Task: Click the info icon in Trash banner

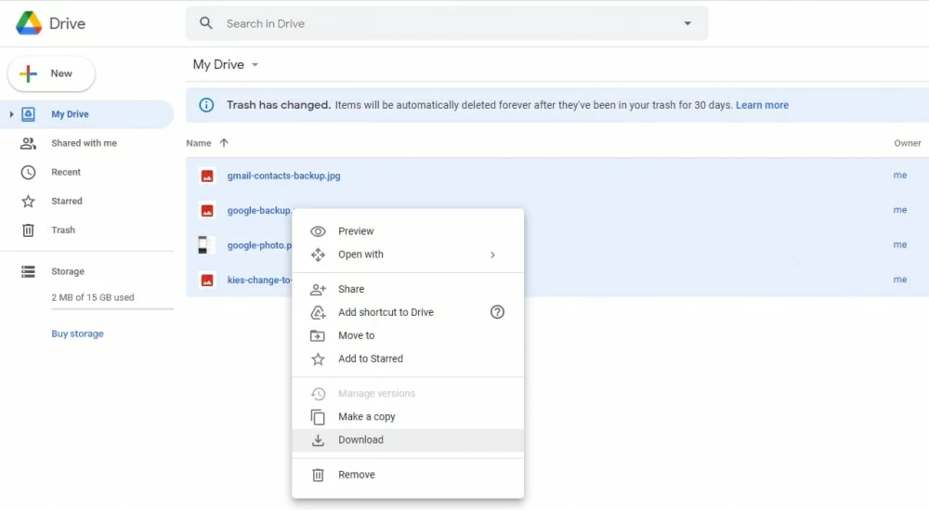Action: 206,105
